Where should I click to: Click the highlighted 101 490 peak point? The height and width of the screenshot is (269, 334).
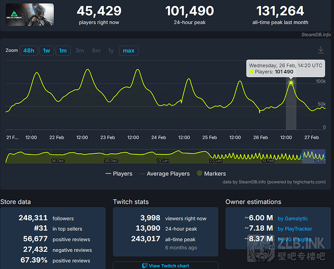pyautogui.click(x=291, y=82)
